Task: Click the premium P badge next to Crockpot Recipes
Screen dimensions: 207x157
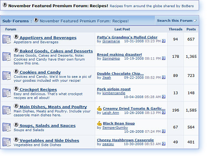Action: (x=16, y=88)
